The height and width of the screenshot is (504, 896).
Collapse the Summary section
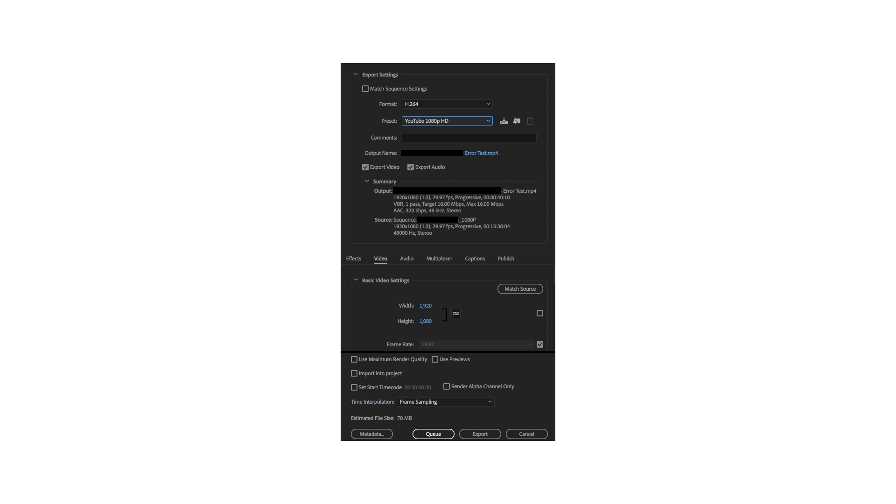[367, 181]
